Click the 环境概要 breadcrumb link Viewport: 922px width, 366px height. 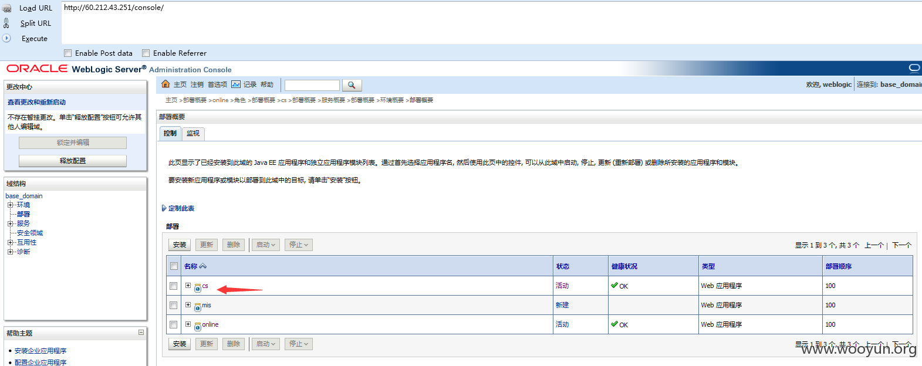392,100
